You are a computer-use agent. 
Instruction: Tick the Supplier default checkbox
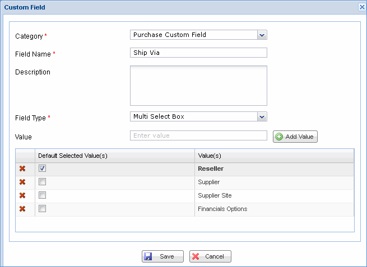[x=43, y=181]
